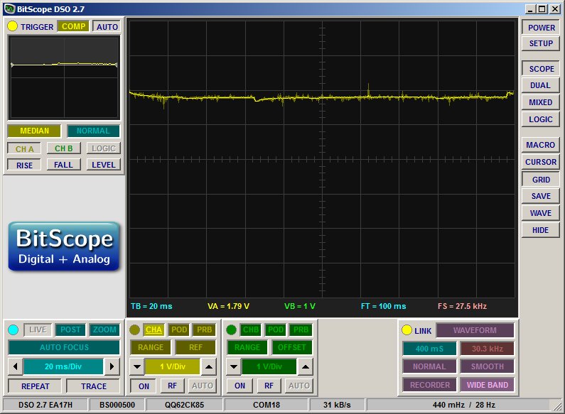Switch to DUAL mode
This screenshot has height=414, width=565.
(x=541, y=86)
